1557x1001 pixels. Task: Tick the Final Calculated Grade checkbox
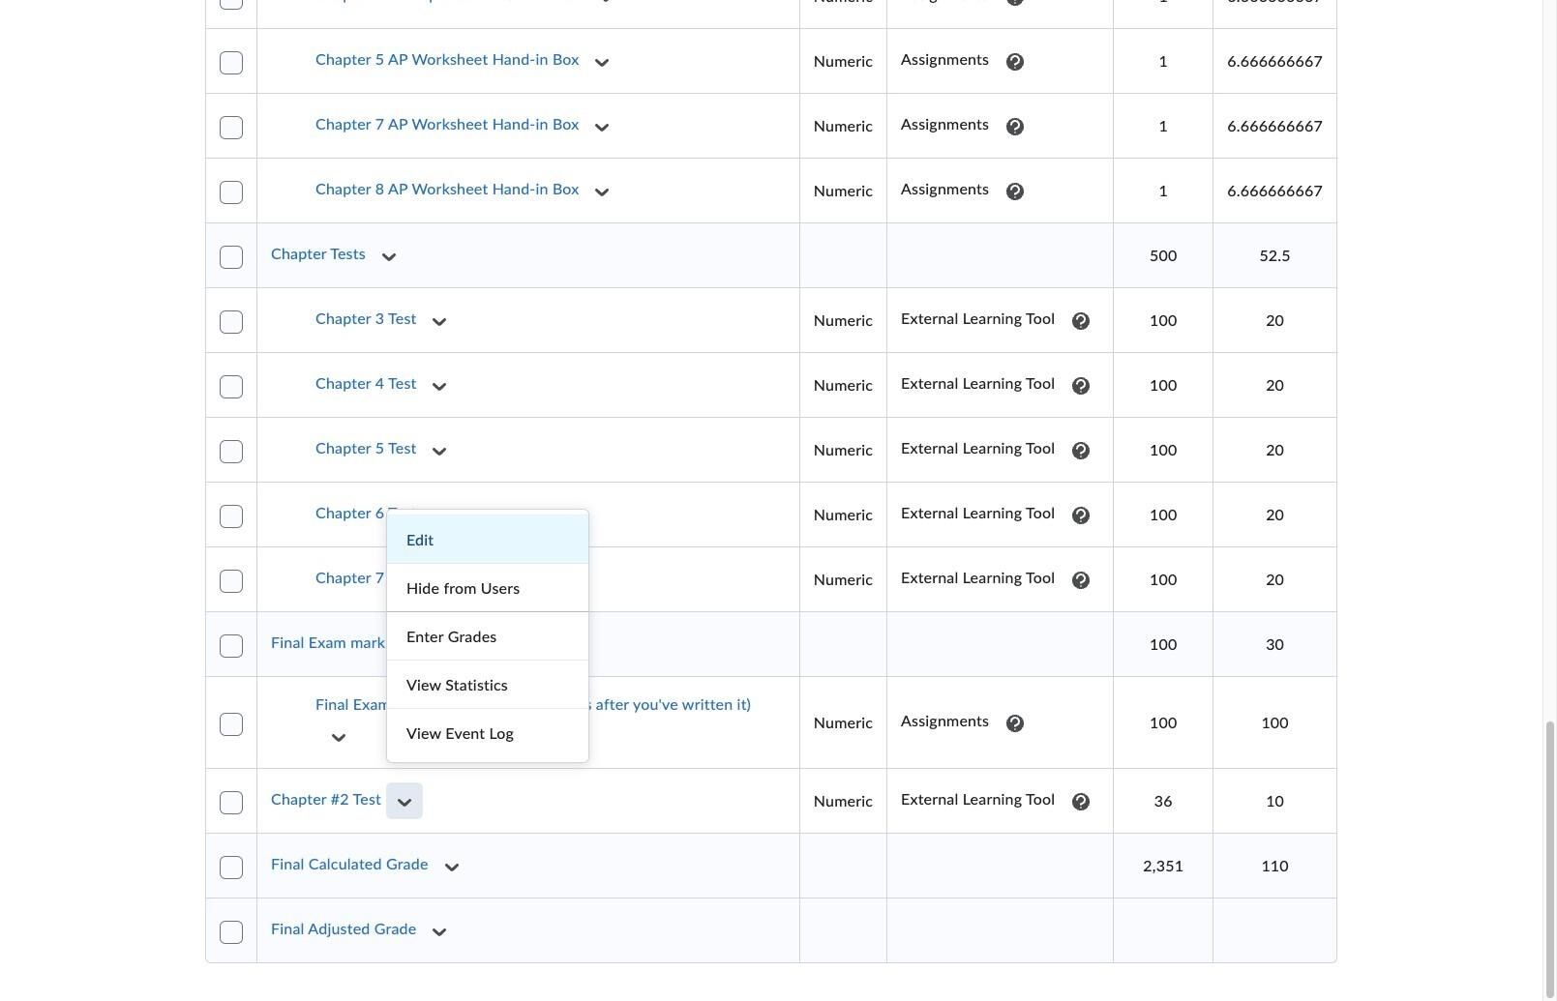231,867
